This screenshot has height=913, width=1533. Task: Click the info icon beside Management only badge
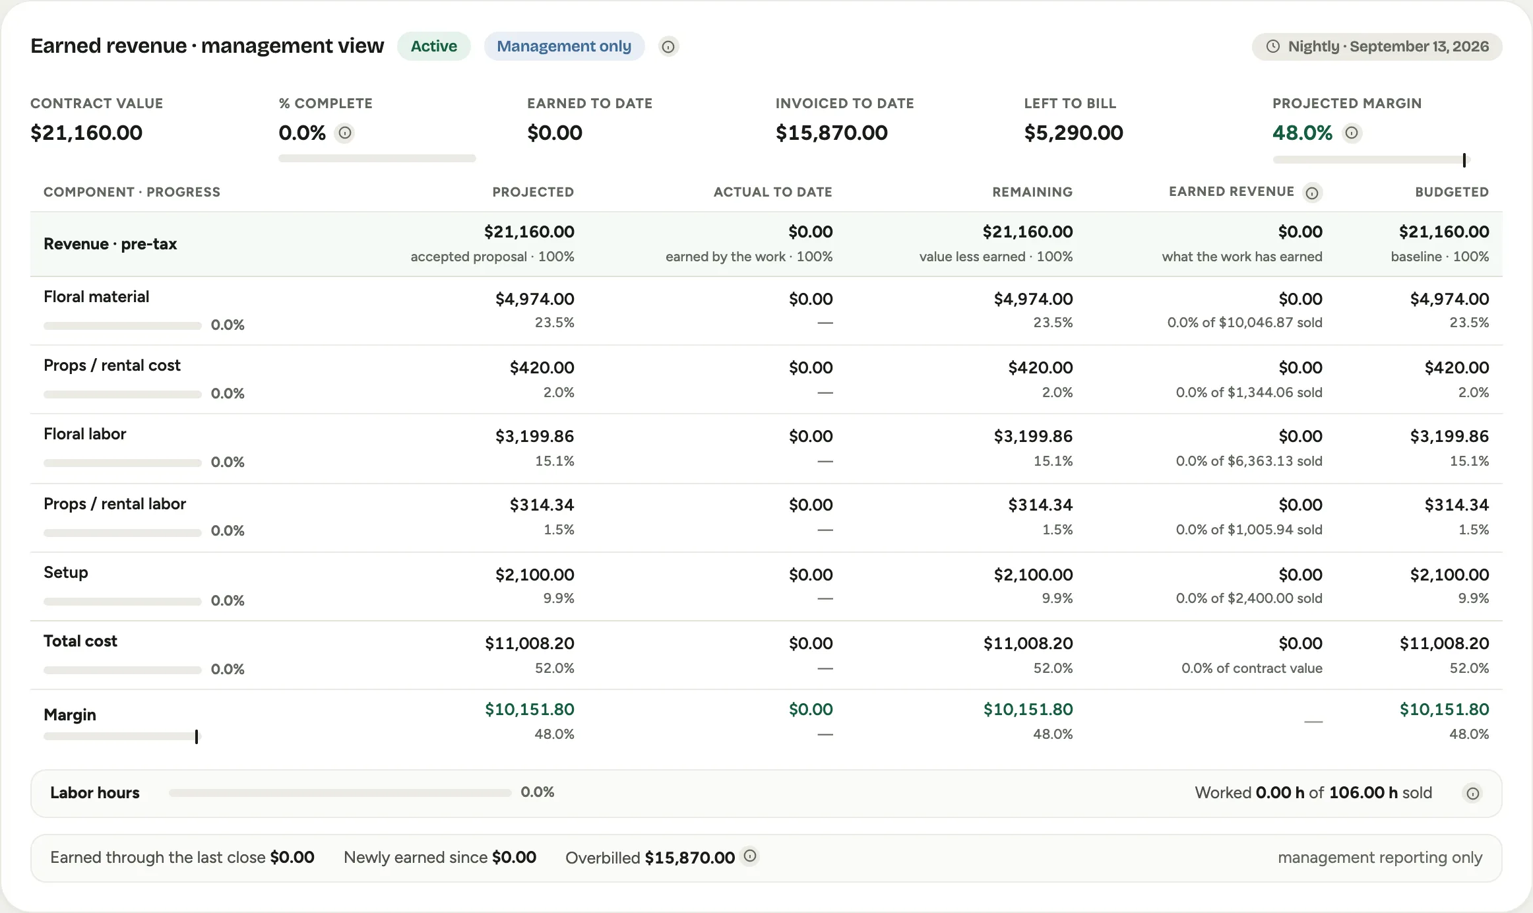(x=668, y=47)
